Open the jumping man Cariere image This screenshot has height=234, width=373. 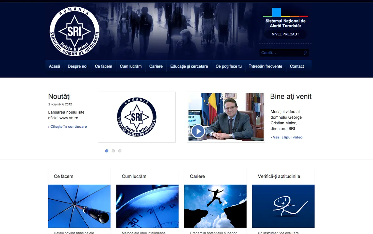215,206
